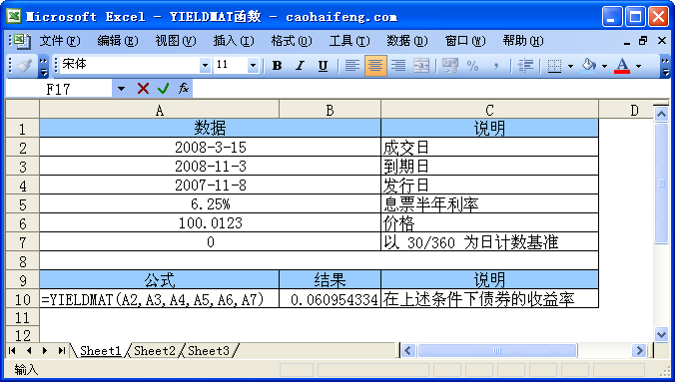The image size is (675, 382).
Task: Open the 帮助 menu
Action: [523, 41]
